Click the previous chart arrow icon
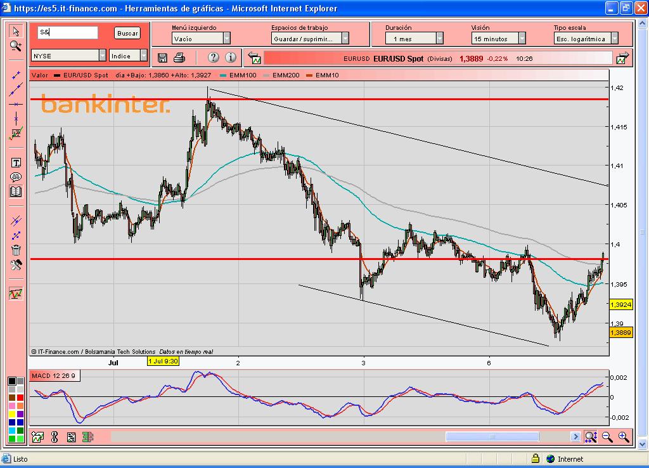The height and width of the screenshot is (468, 649). [x=254, y=58]
